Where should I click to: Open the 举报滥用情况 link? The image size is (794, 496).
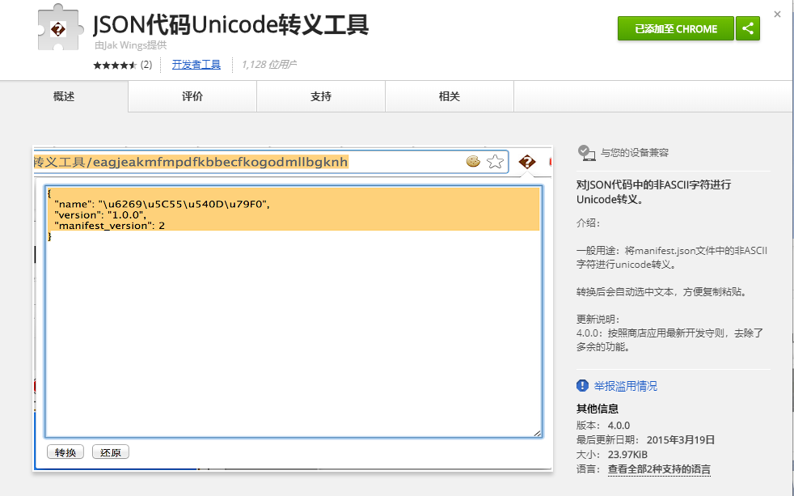(x=625, y=386)
